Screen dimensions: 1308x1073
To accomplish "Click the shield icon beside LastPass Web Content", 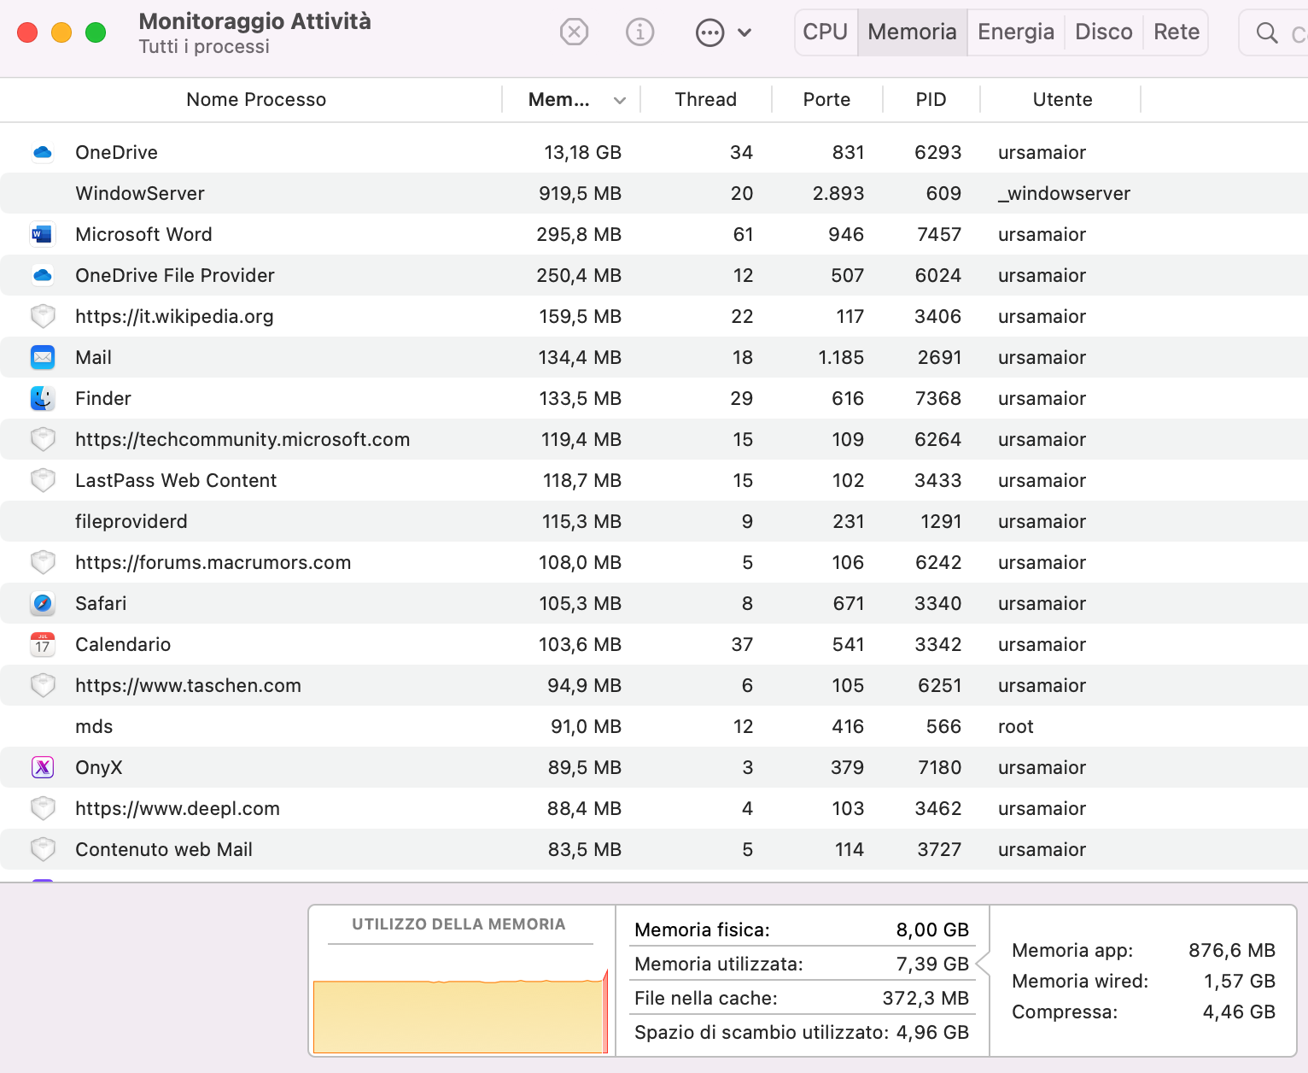I will click(43, 480).
